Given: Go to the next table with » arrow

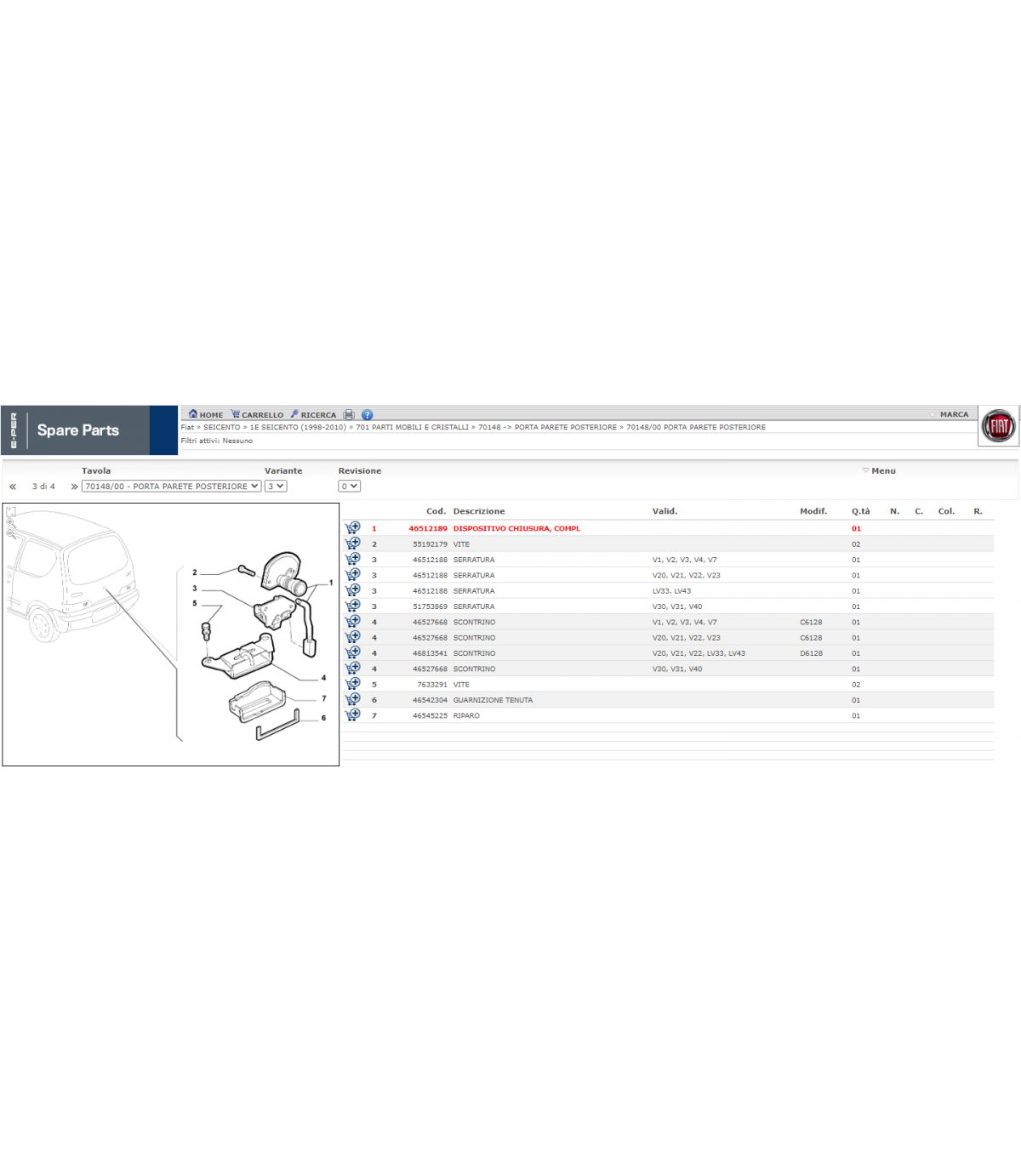Looking at the screenshot, I should (74, 487).
